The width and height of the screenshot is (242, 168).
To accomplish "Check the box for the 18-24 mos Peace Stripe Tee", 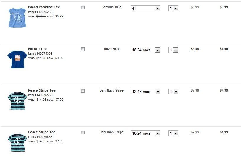I will pyautogui.click(x=82, y=133).
